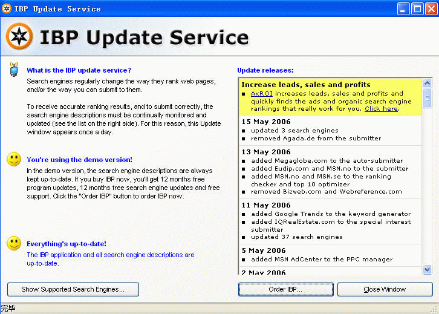Click 'added MSN AdCenter to the PPC manager'

322,260
